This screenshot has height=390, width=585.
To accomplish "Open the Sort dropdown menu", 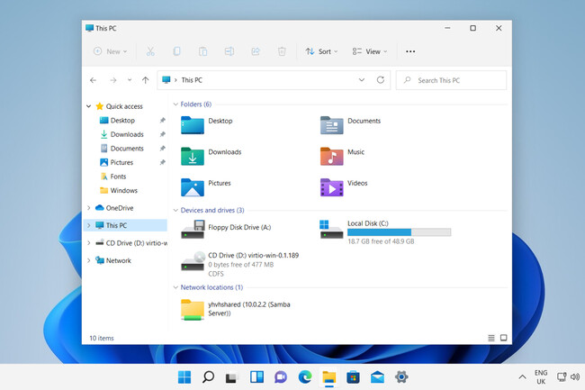I will [x=321, y=51].
